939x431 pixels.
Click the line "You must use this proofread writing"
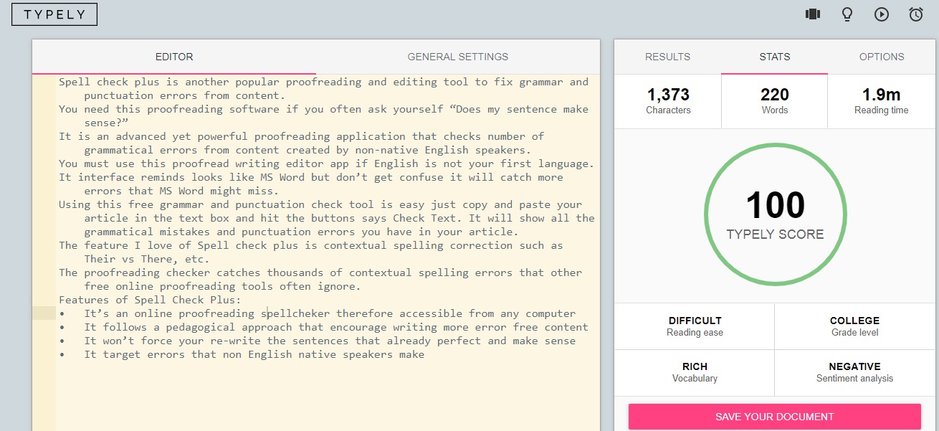pos(326,164)
